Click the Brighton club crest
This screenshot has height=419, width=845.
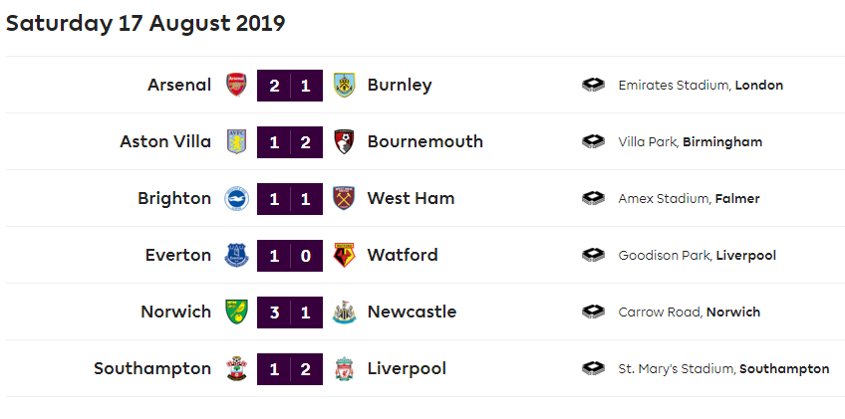pos(236,198)
